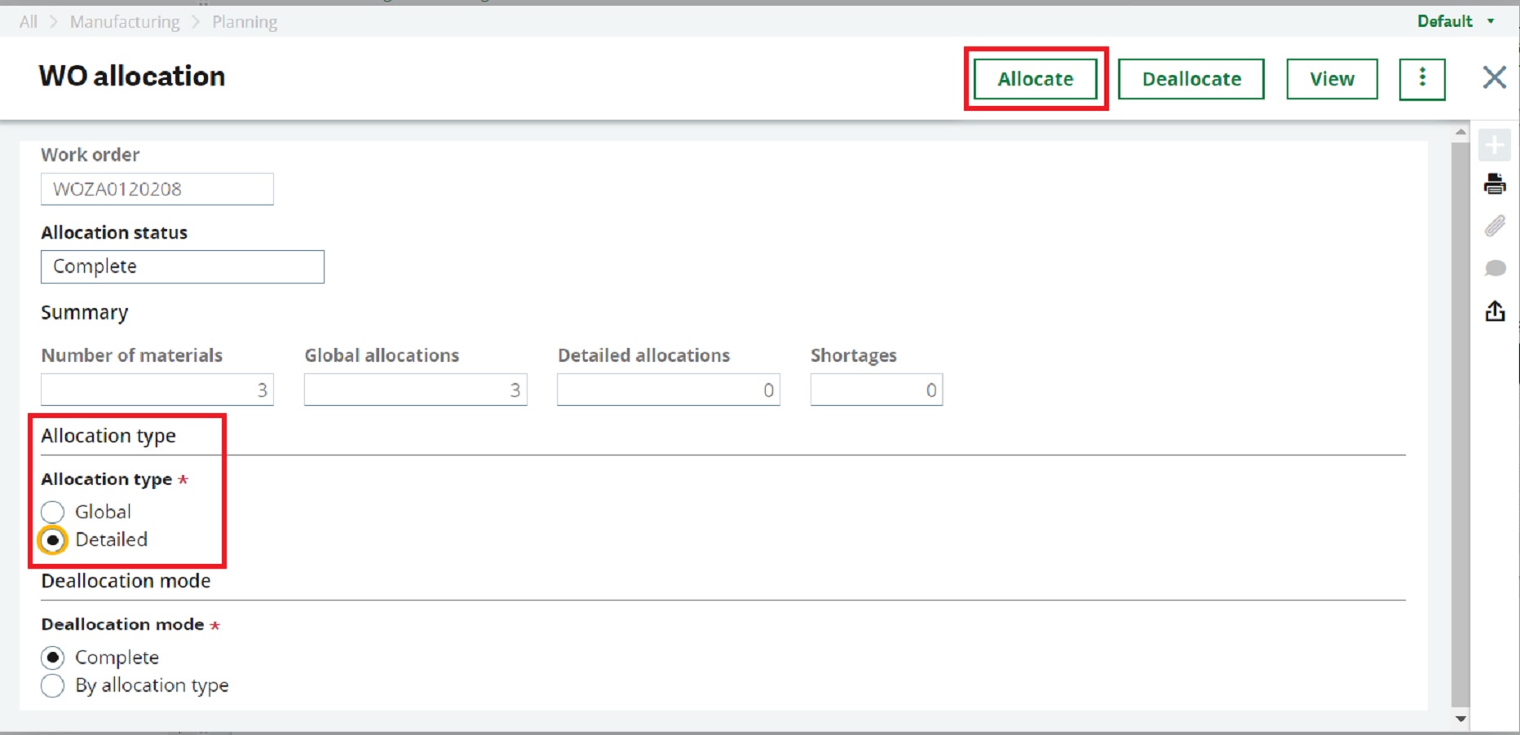Navigate to Manufacturing via breadcrumb
Image resolution: width=1520 pixels, height=735 pixels.
coord(124,21)
